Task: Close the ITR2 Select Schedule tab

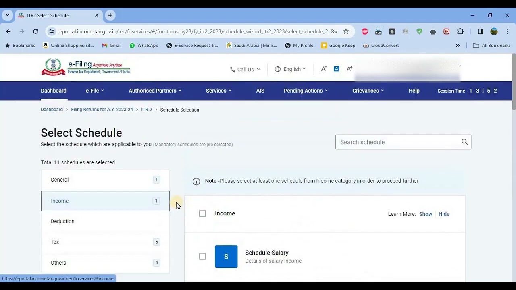Action: [97, 15]
